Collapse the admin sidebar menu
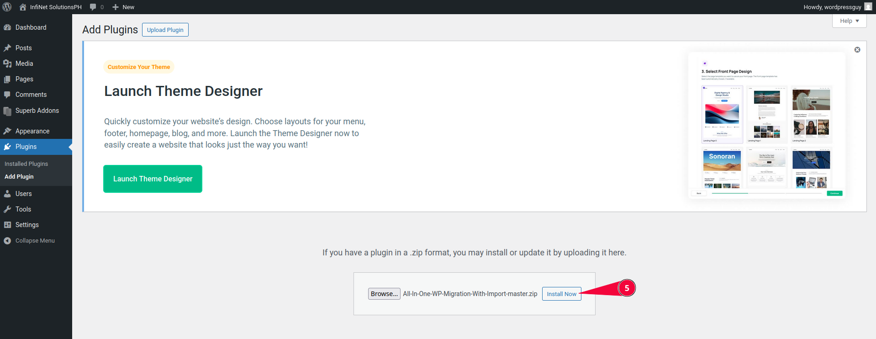Image resolution: width=876 pixels, height=339 pixels. 30,241
